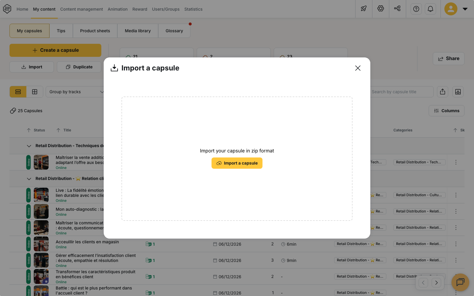Close the Import a capsule dialog

[358, 68]
